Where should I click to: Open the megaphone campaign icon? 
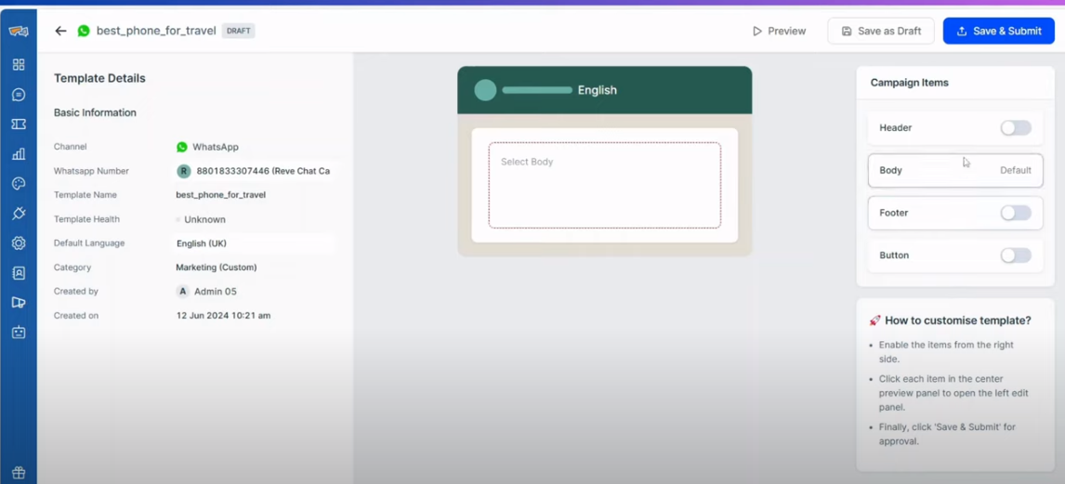pos(19,303)
